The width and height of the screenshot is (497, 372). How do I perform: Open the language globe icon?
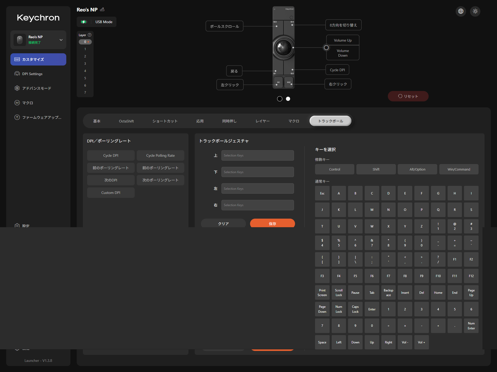coord(461,11)
